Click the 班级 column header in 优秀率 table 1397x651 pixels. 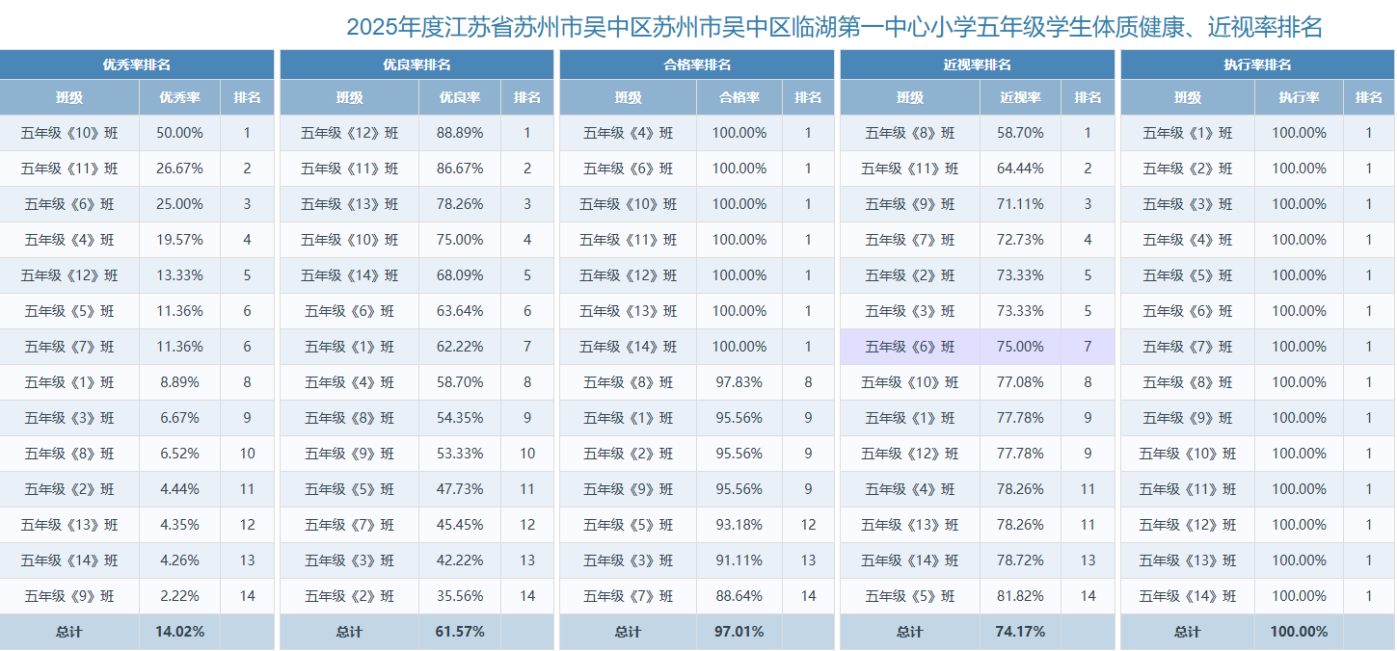click(x=69, y=97)
